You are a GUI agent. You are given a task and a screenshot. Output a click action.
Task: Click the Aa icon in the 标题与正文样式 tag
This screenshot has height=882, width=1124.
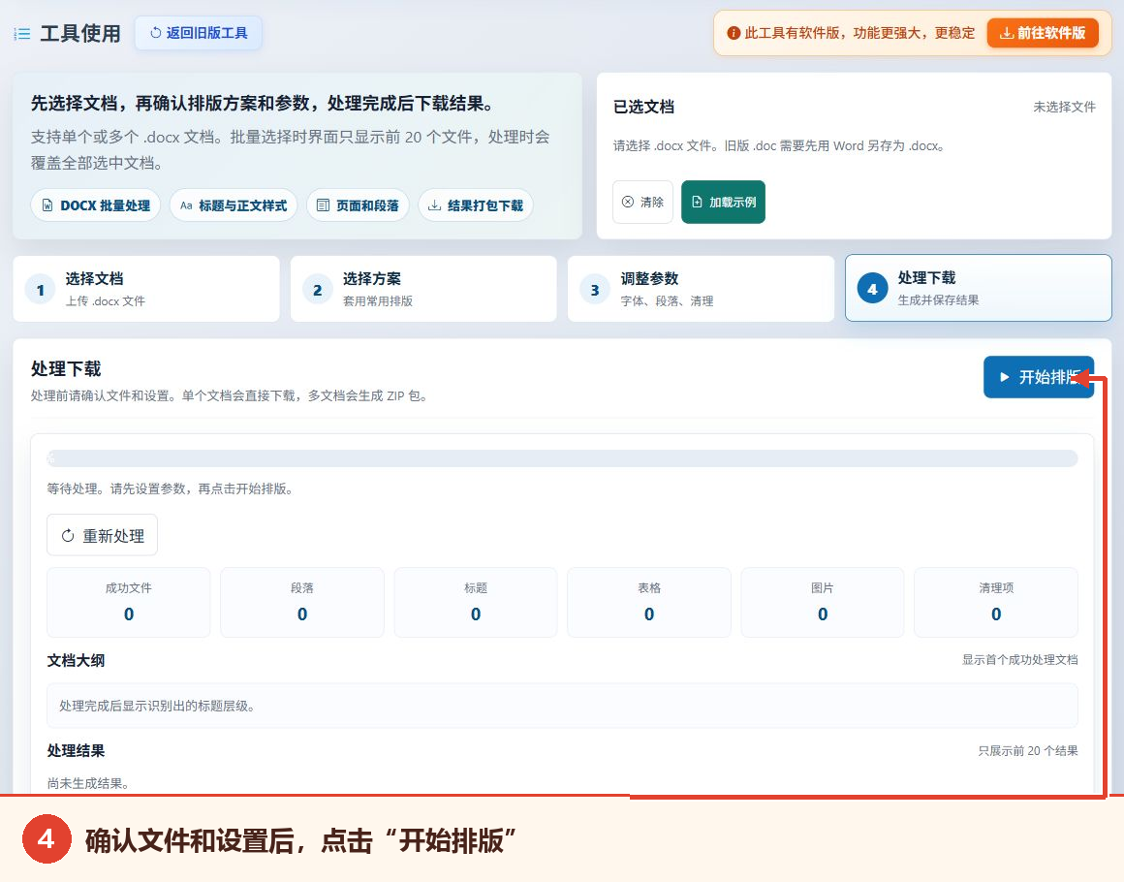(x=186, y=205)
